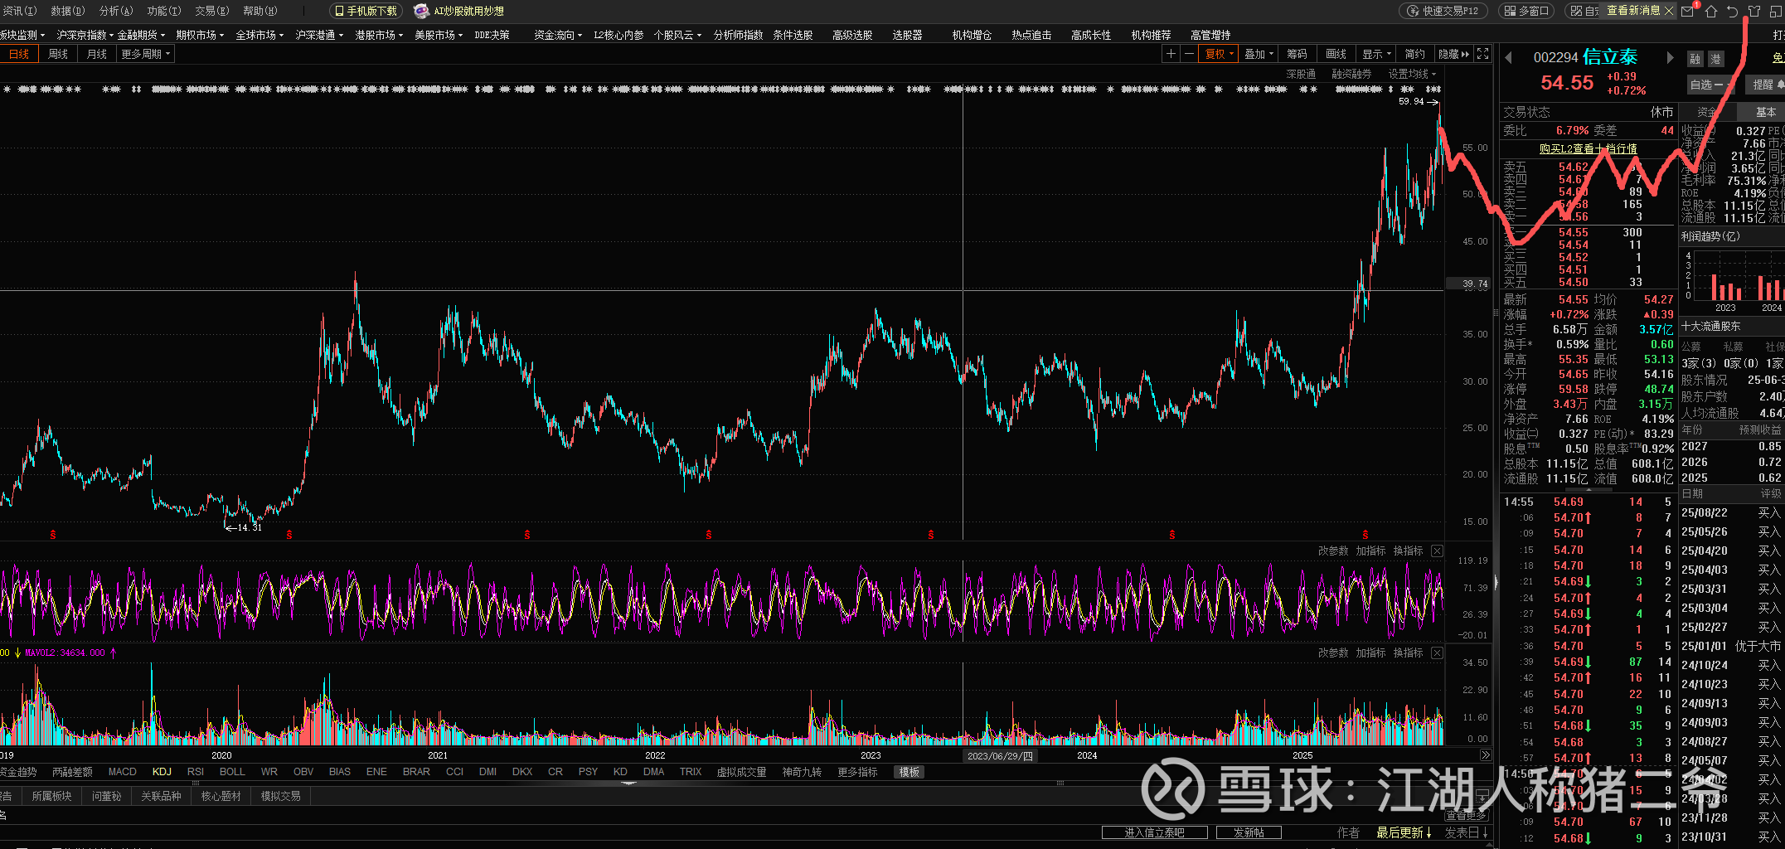Click the zoom-out minus icon on chart toolbar
The width and height of the screenshot is (1785, 849).
(x=1189, y=54)
